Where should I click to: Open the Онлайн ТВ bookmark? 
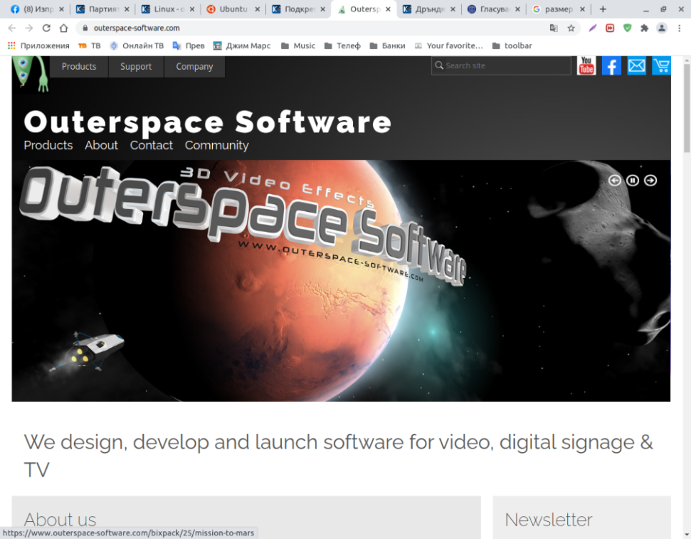(x=137, y=45)
